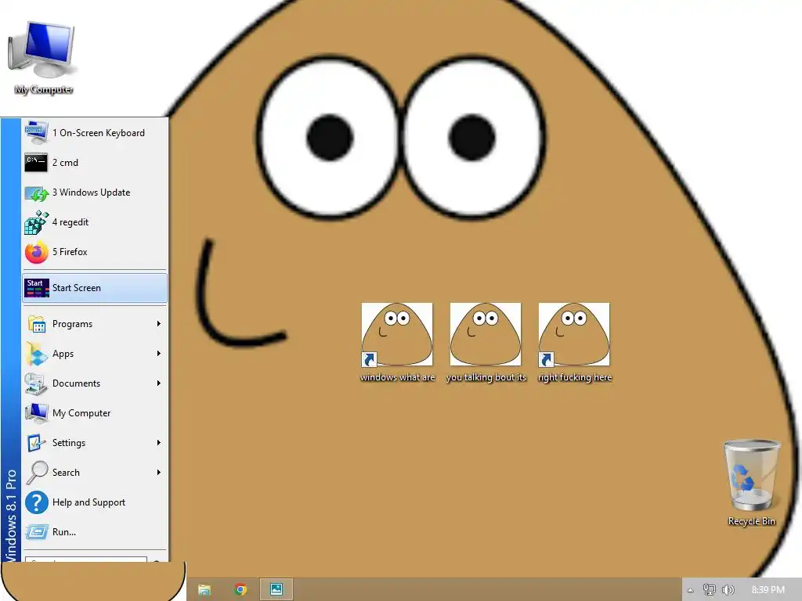This screenshot has width=802, height=601.
Task: Choose the 'Help and Support' label text
Action: (x=89, y=502)
